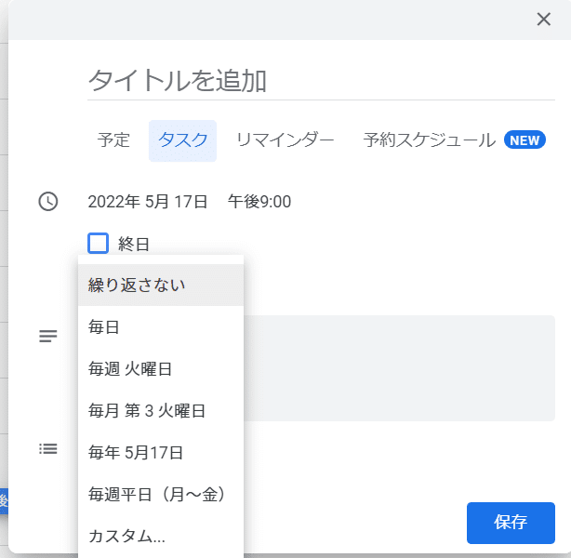Choose 毎週平日（月～金）option
Viewport: 571px width, 558px height.
(x=161, y=494)
